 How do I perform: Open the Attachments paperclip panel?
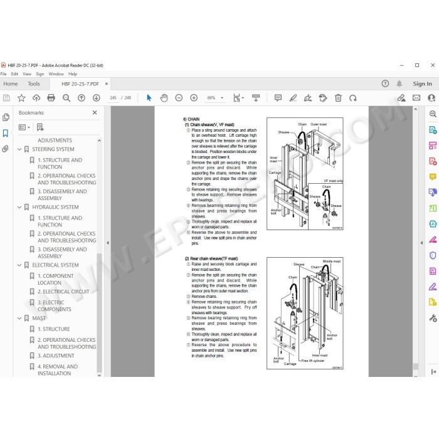[6, 149]
